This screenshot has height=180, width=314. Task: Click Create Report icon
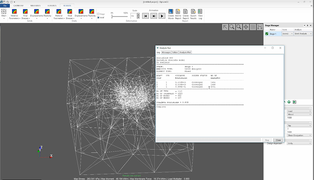185,14
